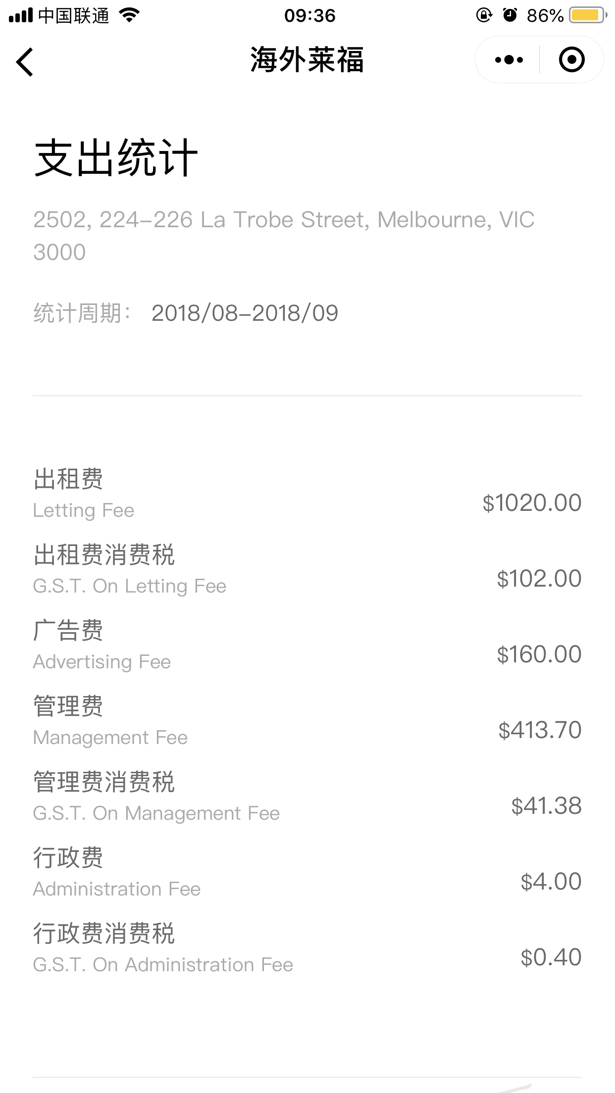Tap the mini program close circle icon
This screenshot has width=615, height=1093.
[x=571, y=60]
